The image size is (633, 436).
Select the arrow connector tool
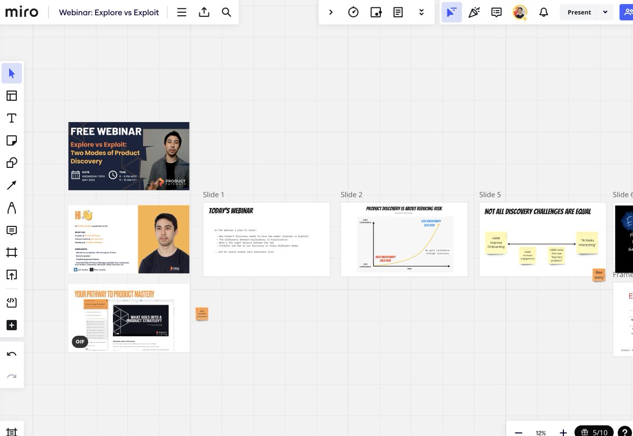(x=12, y=185)
